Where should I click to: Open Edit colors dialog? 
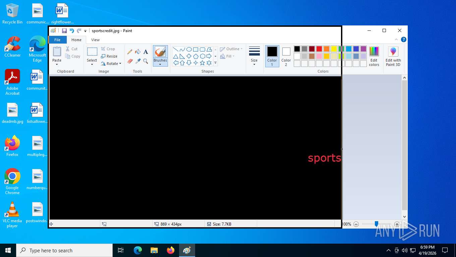tap(374, 56)
